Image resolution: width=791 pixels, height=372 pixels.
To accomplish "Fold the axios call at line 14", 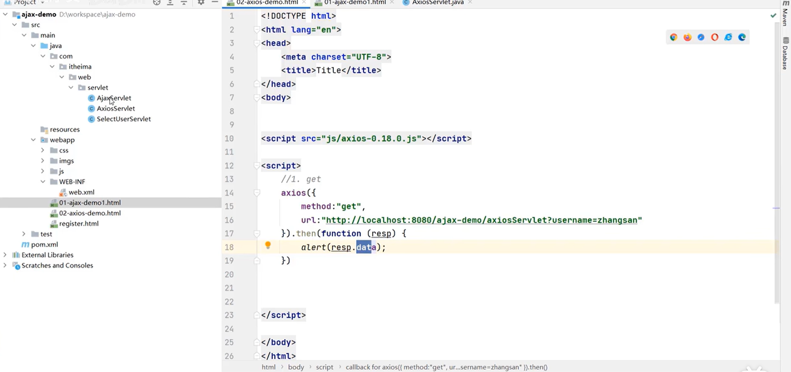I will 257,193.
